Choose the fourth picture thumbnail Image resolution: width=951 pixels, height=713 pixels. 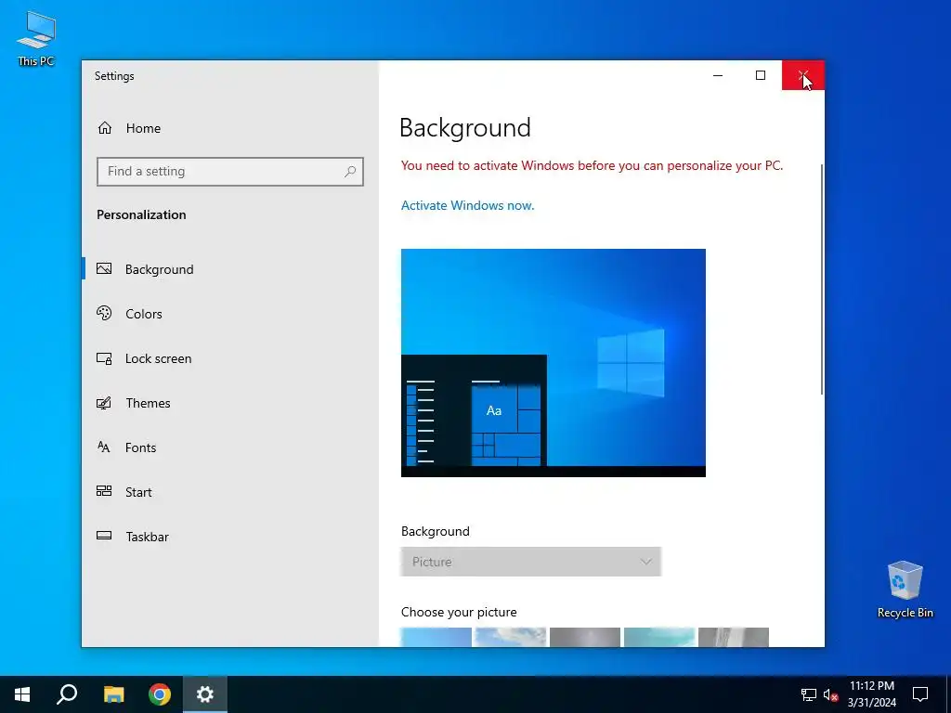tap(659, 637)
